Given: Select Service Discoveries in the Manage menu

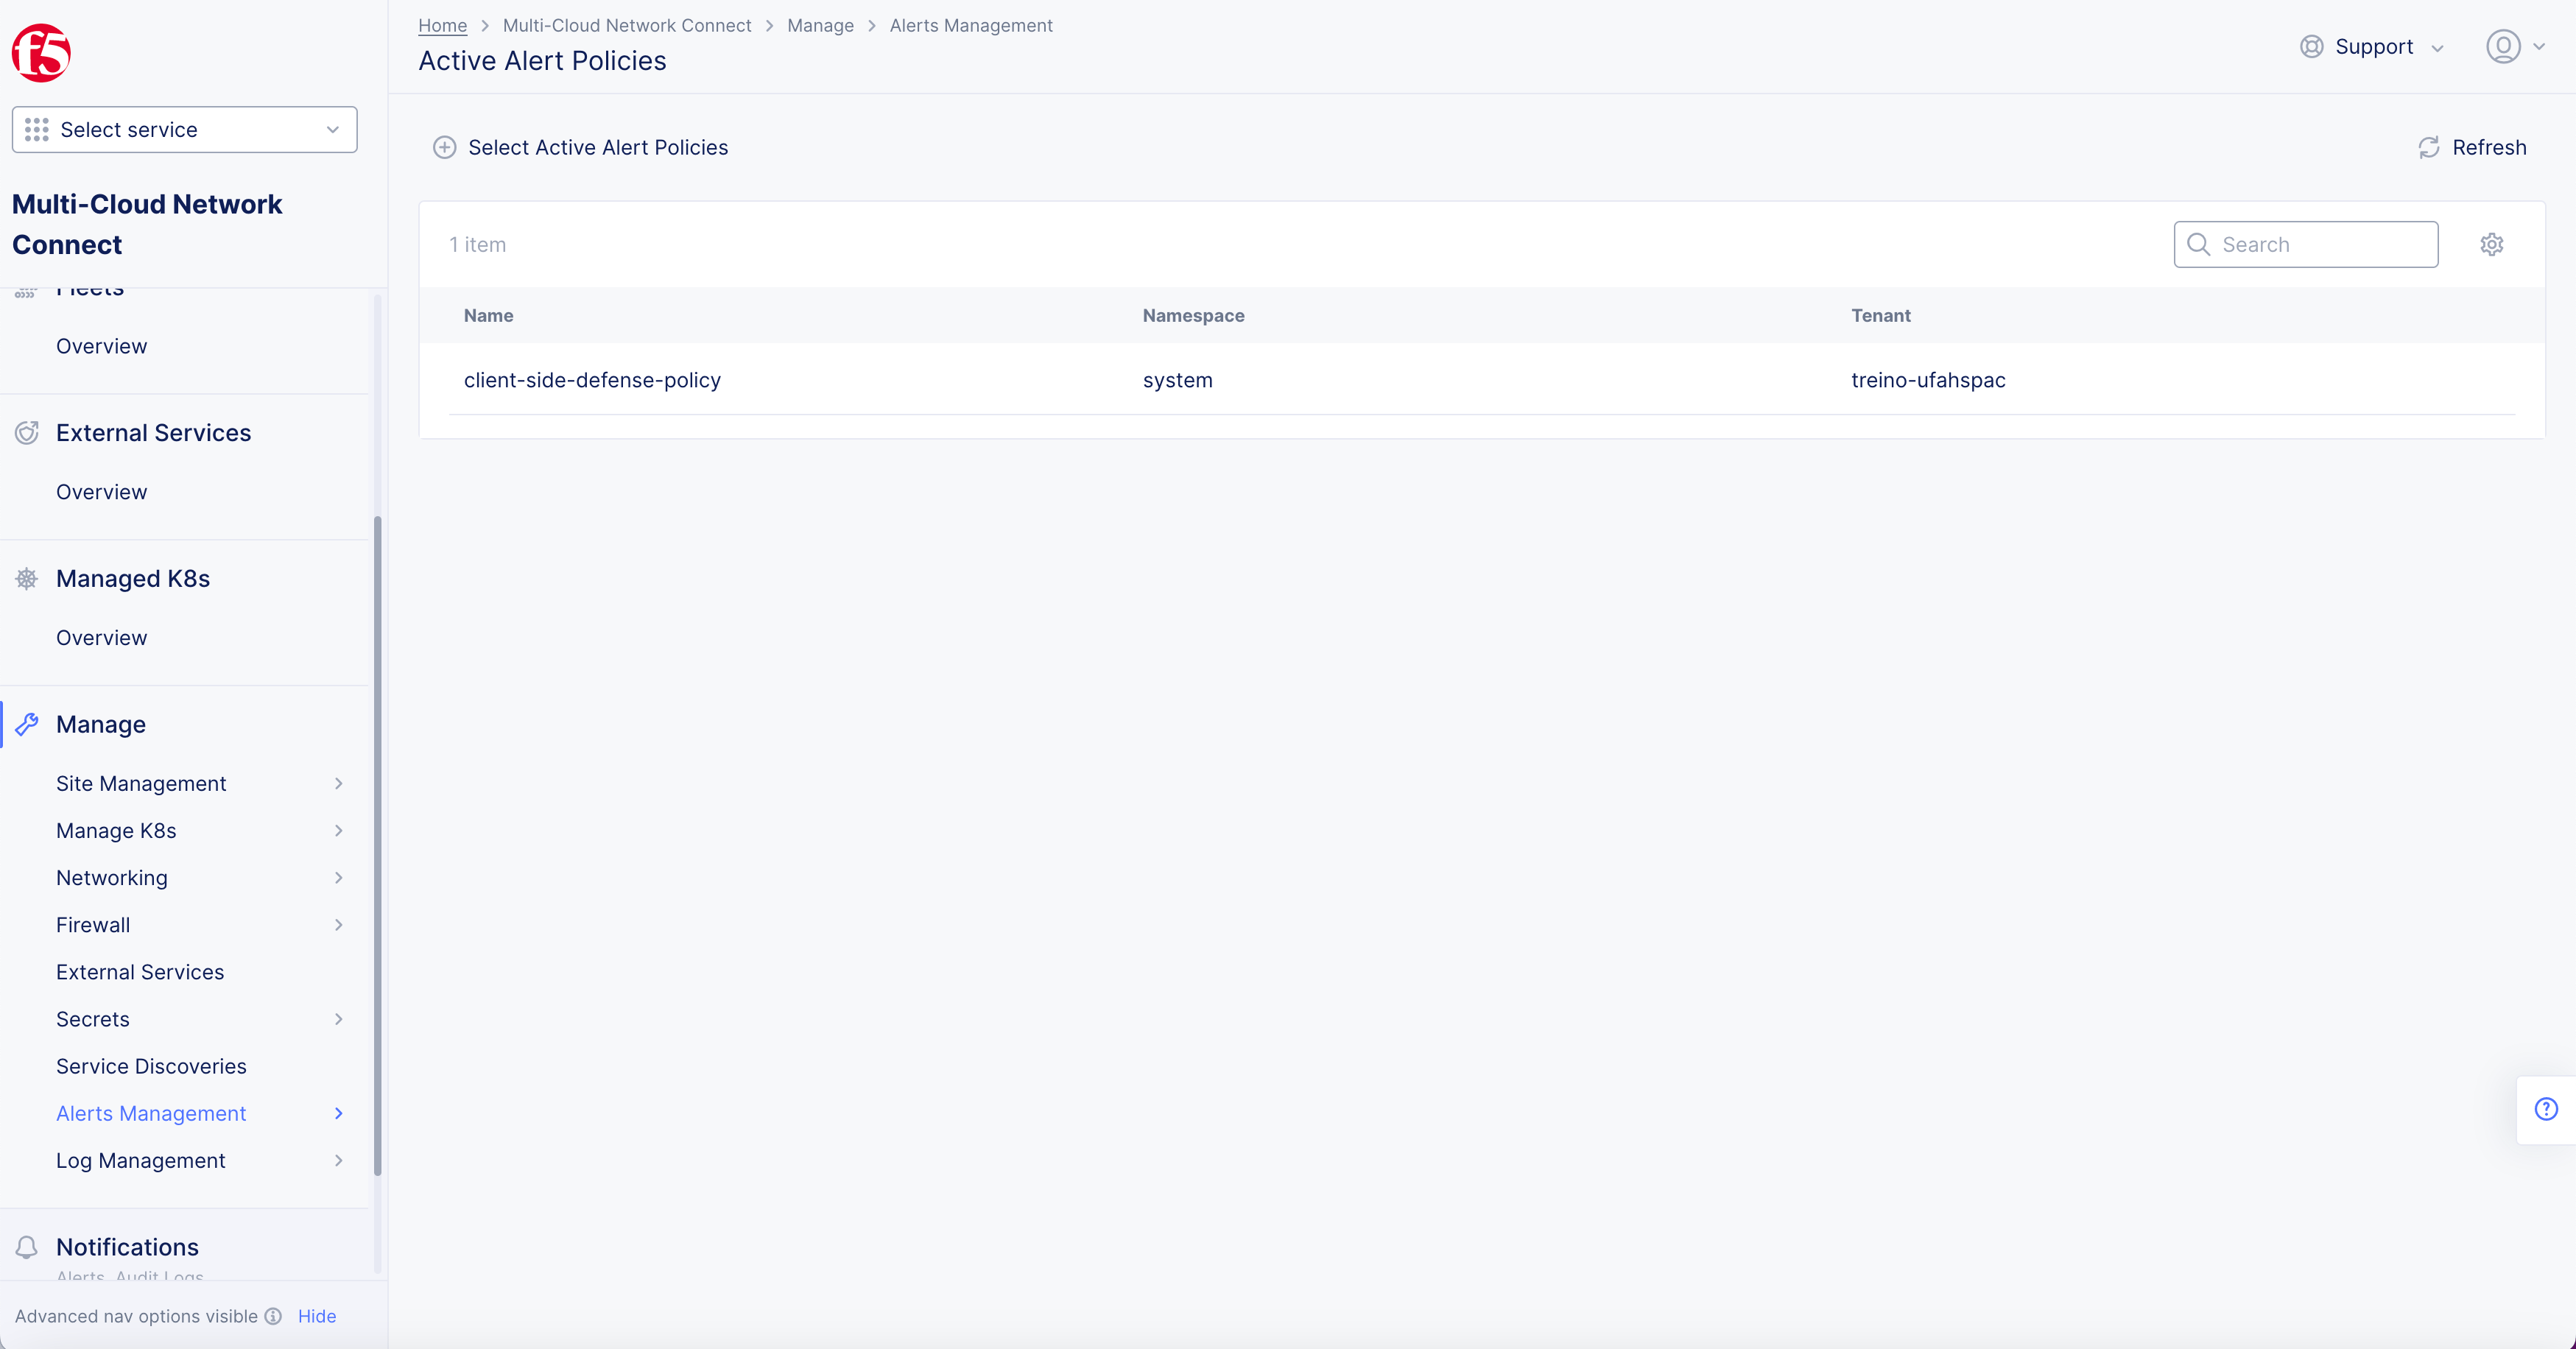Looking at the screenshot, I should tap(151, 1066).
